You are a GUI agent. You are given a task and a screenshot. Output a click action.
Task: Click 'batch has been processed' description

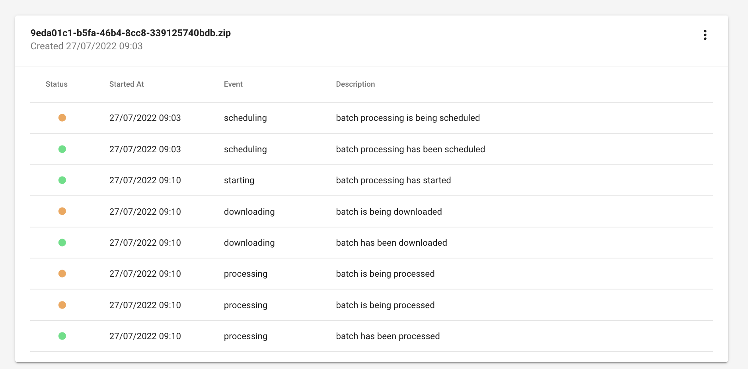(x=388, y=336)
